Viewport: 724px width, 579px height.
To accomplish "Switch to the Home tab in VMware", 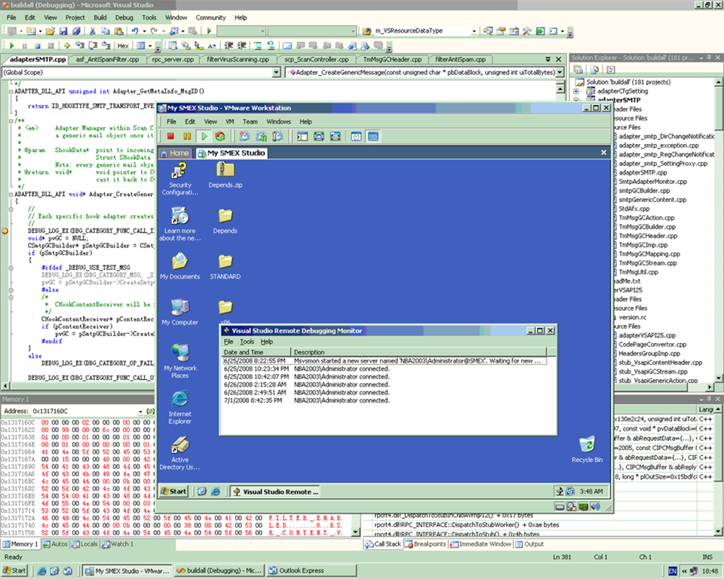I will (x=175, y=153).
